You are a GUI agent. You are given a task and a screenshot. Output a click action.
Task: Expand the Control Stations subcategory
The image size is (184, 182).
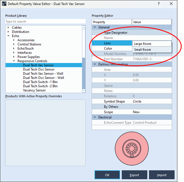[x=14, y=44]
